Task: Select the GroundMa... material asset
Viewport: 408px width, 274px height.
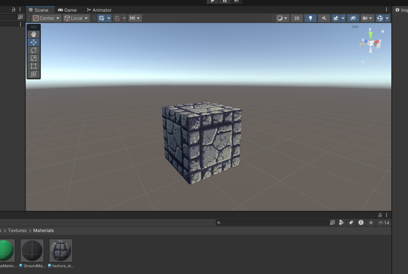Action: click(32, 251)
